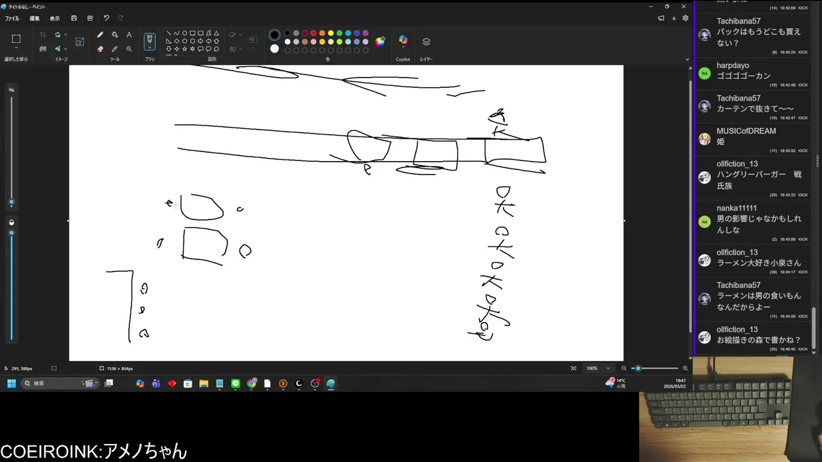Click MUSICofDREAM comment 姫

point(721,142)
